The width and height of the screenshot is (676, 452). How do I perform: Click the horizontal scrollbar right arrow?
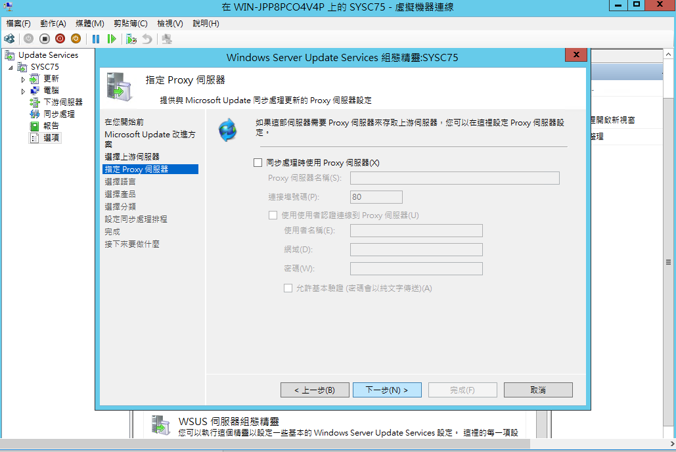(672, 444)
